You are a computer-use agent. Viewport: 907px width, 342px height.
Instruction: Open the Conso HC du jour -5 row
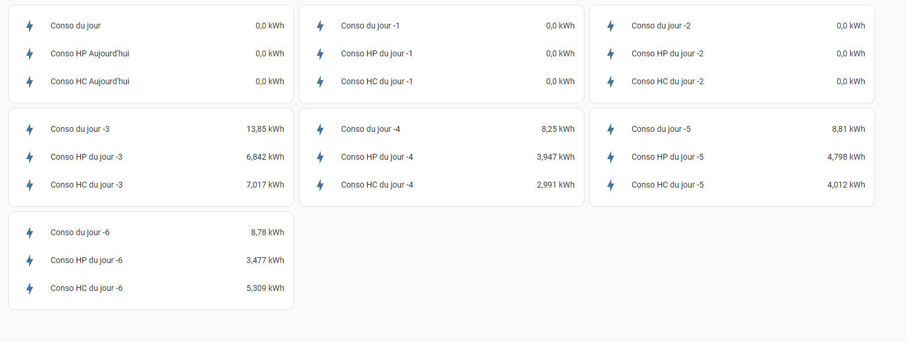(x=732, y=185)
